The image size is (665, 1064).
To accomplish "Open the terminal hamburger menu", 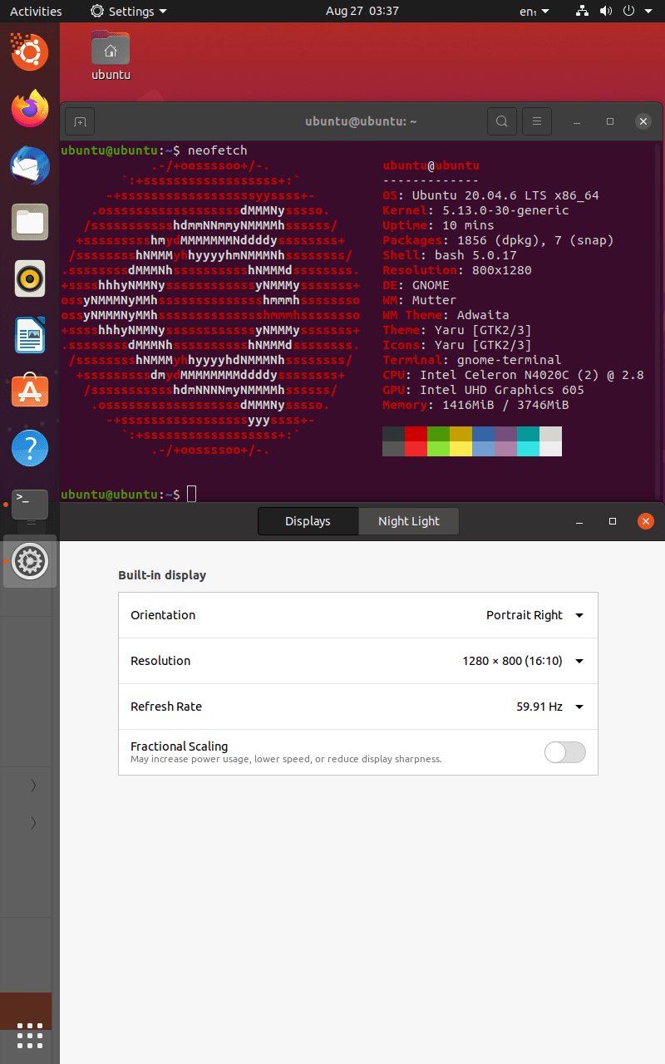I will [x=537, y=121].
